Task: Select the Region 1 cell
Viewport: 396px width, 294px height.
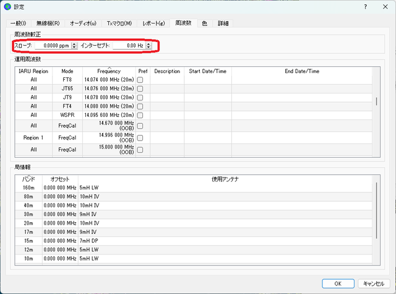Action: point(33,137)
